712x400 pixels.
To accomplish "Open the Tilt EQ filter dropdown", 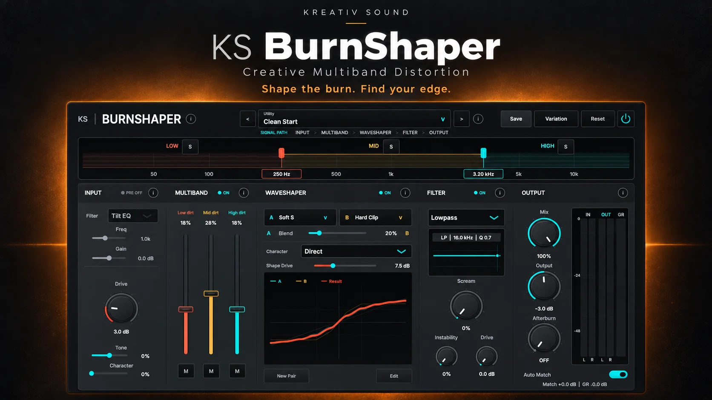I will (132, 216).
